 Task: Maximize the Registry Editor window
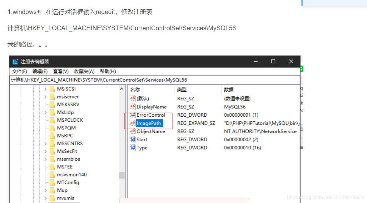point(273,61)
